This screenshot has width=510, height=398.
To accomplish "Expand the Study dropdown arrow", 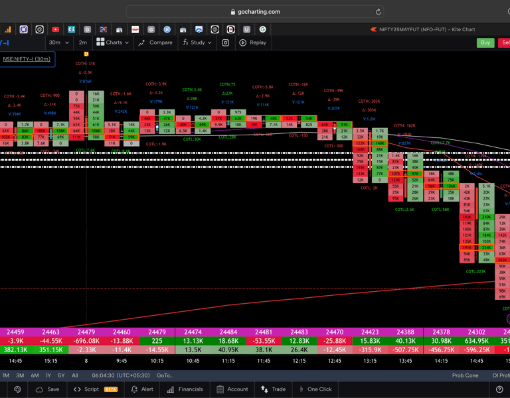I will click(209, 43).
